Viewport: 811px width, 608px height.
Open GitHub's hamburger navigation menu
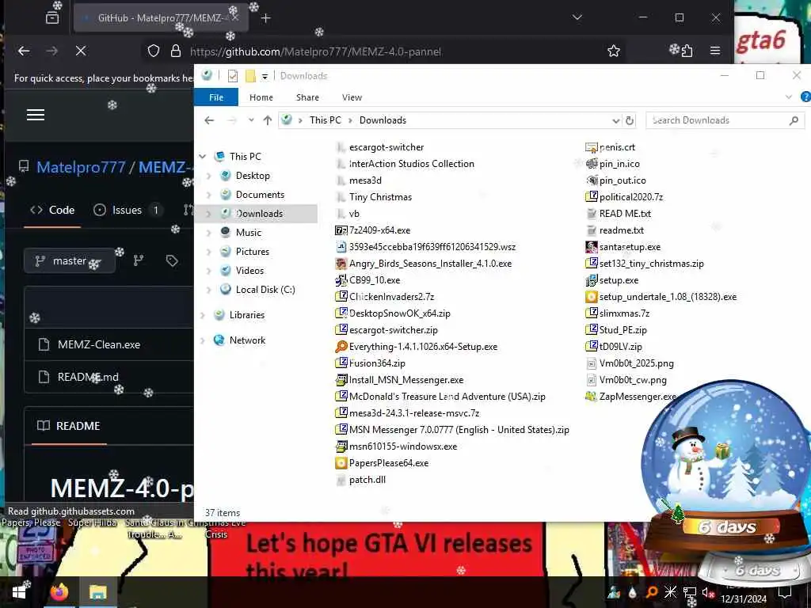(x=36, y=115)
